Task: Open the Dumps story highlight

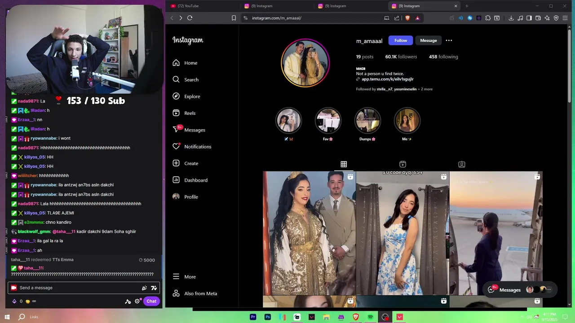Action: click(367, 121)
